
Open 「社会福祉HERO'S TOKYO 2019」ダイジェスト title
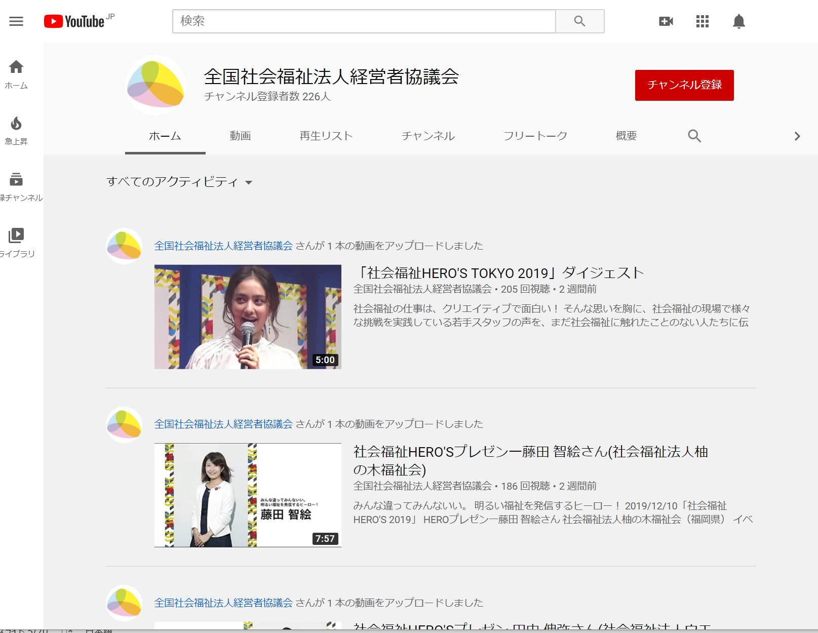coord(499,273)
